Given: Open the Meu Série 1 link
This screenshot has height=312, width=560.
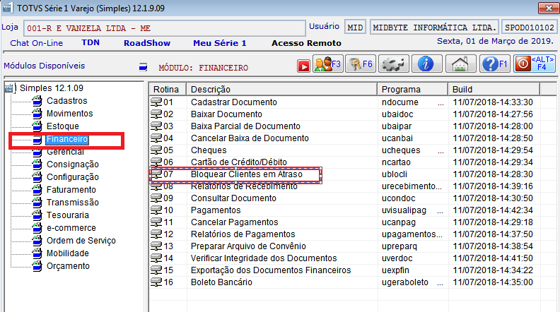Looking at the screenshot, I should (220, 43).
